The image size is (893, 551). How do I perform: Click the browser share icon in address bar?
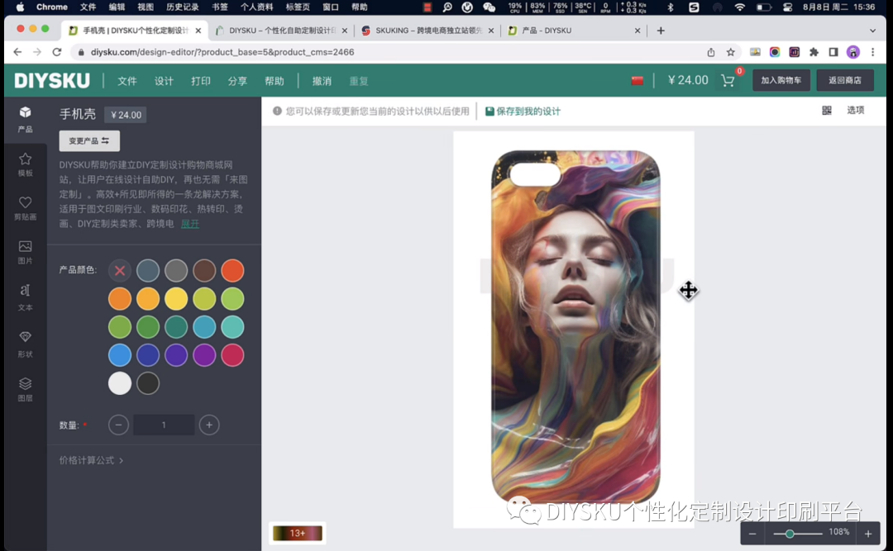(711, 52)
